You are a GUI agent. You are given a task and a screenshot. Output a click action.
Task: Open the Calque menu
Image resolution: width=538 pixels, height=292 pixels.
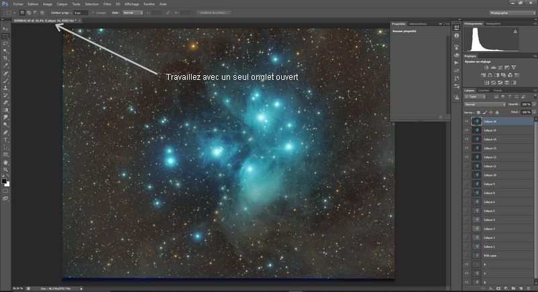click(62, 4)
